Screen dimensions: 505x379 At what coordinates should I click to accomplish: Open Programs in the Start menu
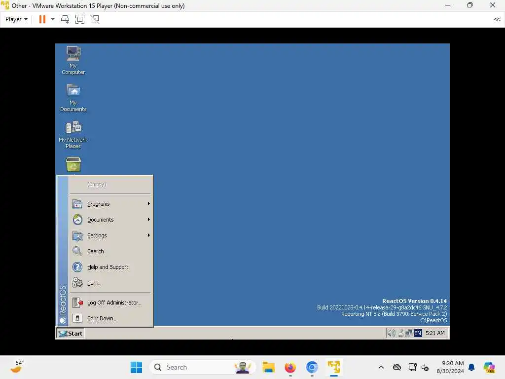[111, 204]
